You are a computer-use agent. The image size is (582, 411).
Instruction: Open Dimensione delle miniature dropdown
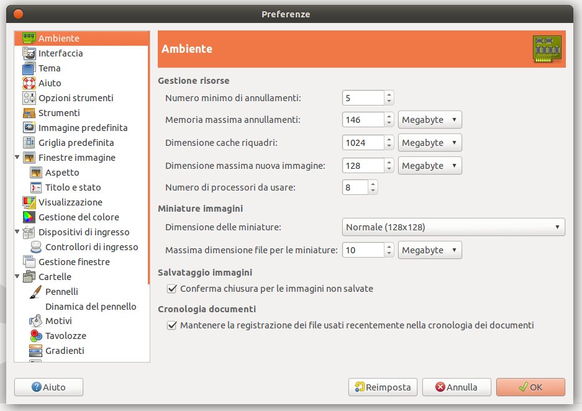(453, 227)
